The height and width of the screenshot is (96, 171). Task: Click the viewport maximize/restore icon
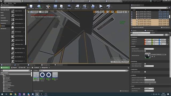(128, 12)
